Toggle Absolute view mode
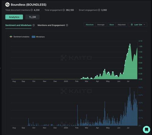152x135 pixels. pos(90,25)
